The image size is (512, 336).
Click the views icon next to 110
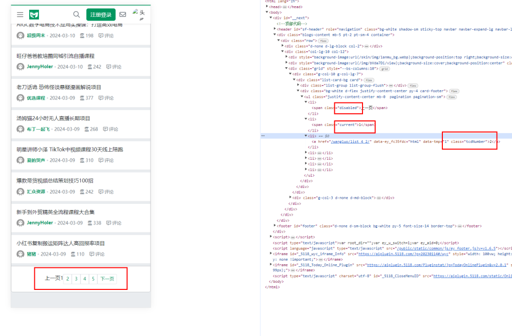click(x=73, y=254)
